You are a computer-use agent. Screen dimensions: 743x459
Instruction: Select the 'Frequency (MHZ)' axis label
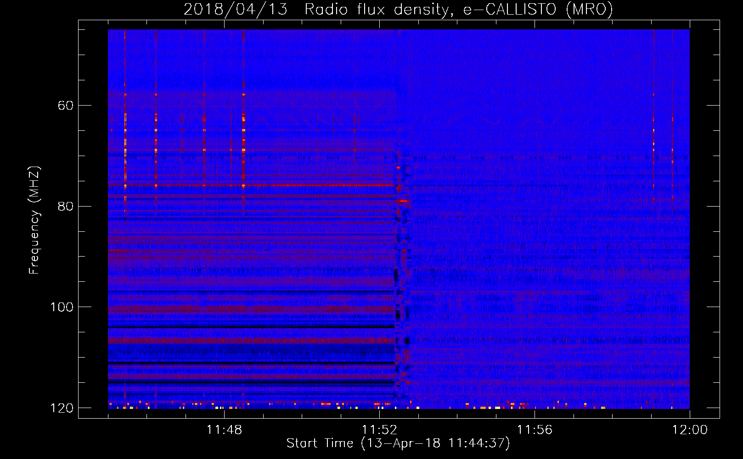[34, 220]
